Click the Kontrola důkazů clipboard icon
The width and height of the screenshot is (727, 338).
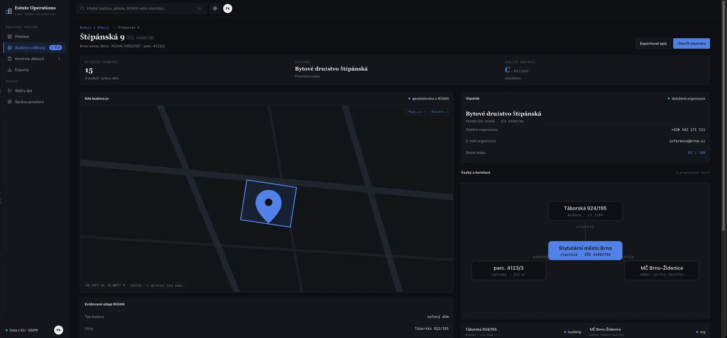pyautogui.click(x=10, y=59)
